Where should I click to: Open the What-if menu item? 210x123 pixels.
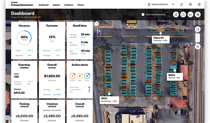(81, 5)
